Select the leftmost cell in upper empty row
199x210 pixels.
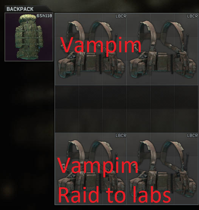point(67,97)
